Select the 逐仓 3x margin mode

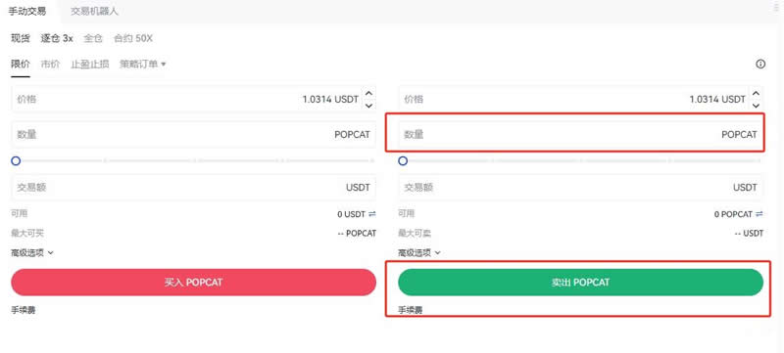[x=57, y=38]
